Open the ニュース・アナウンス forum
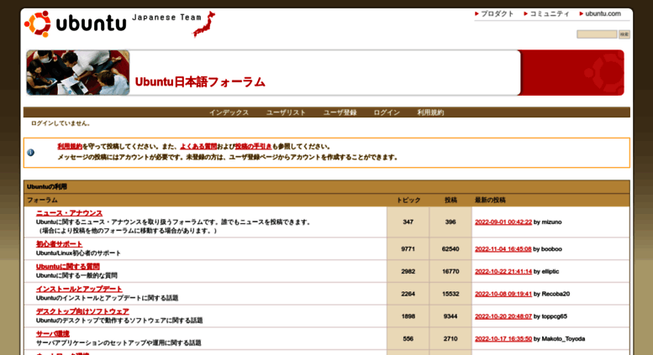Screen dimensions: 653x355 click(69, 213)
